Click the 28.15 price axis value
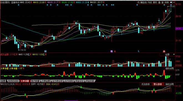 coord(178,16)
